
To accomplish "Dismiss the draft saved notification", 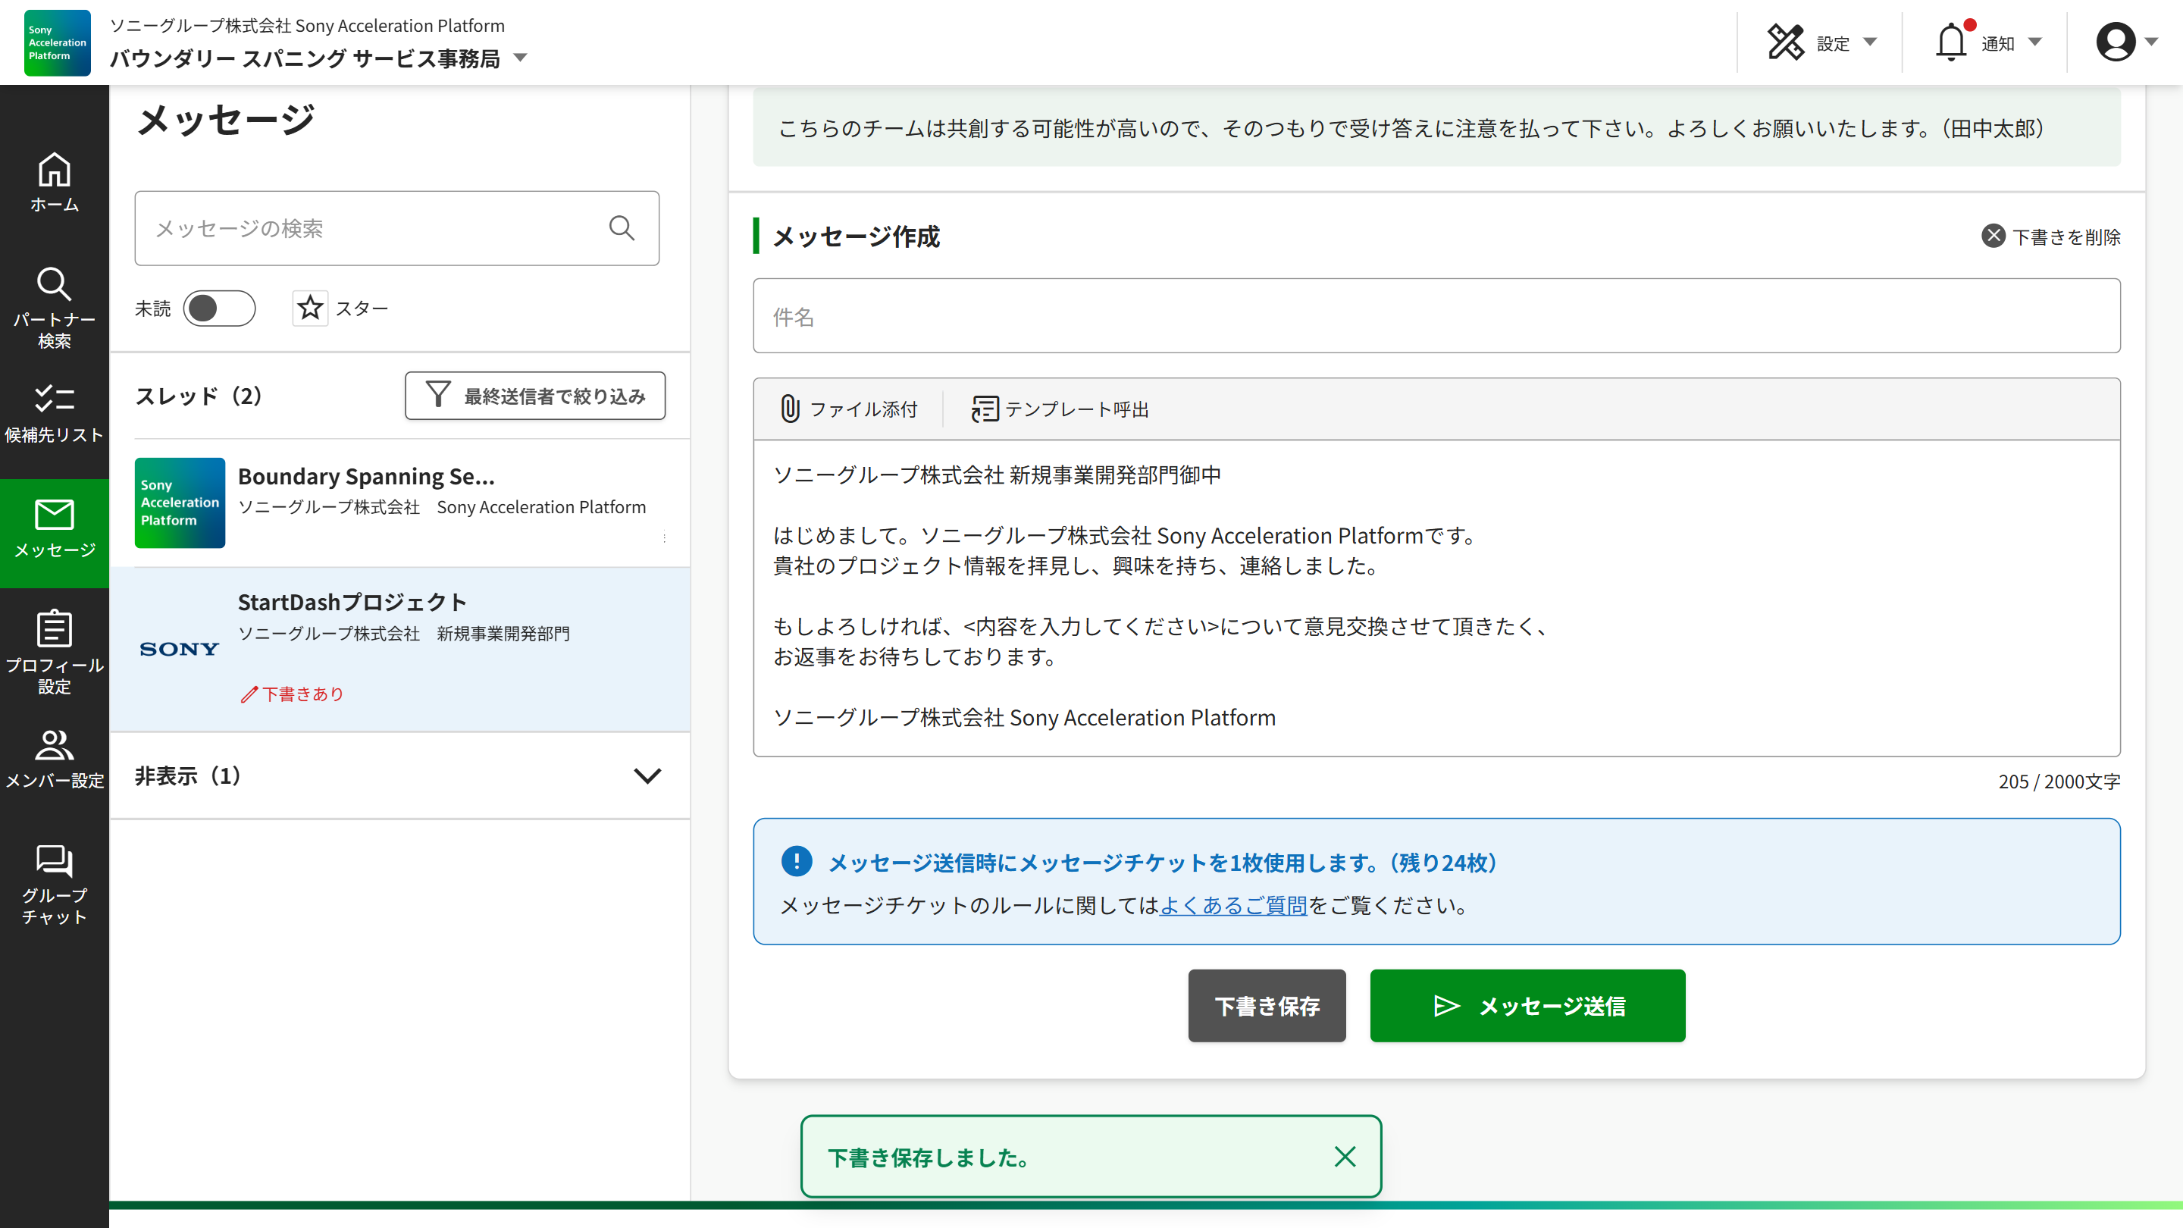I will click(x=1344, y=1157).
